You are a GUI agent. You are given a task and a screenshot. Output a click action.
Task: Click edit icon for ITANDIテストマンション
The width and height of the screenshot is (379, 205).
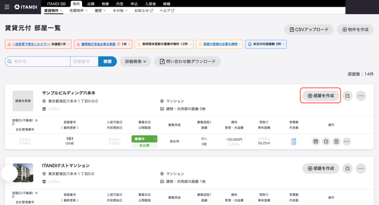click(347, 168)
